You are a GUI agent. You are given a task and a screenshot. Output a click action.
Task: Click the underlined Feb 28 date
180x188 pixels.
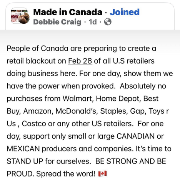(80, 61)
